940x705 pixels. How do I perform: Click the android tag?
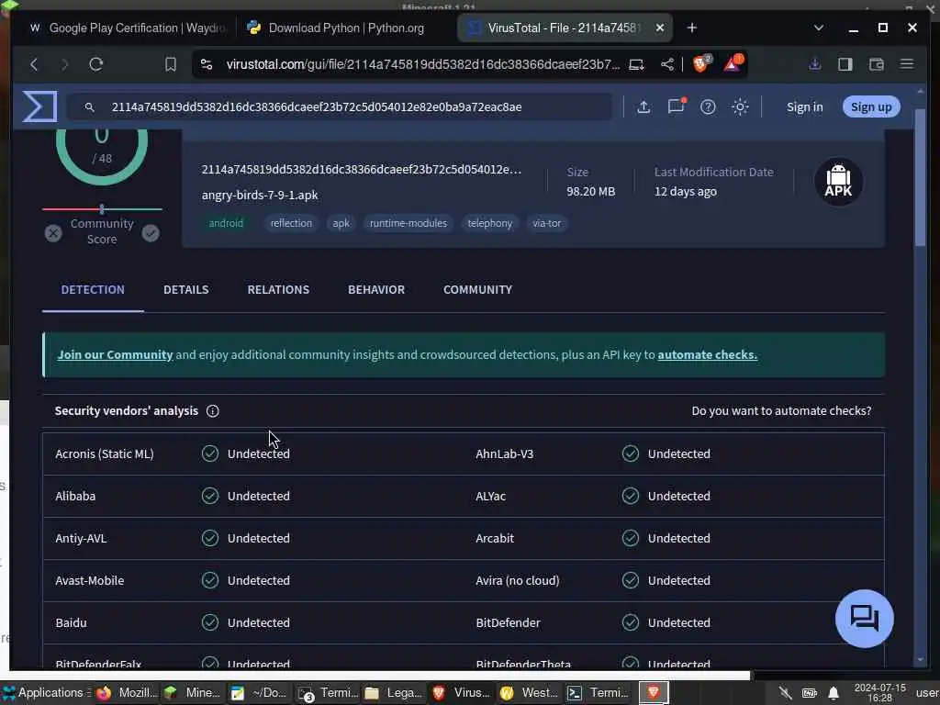(226, 223)
